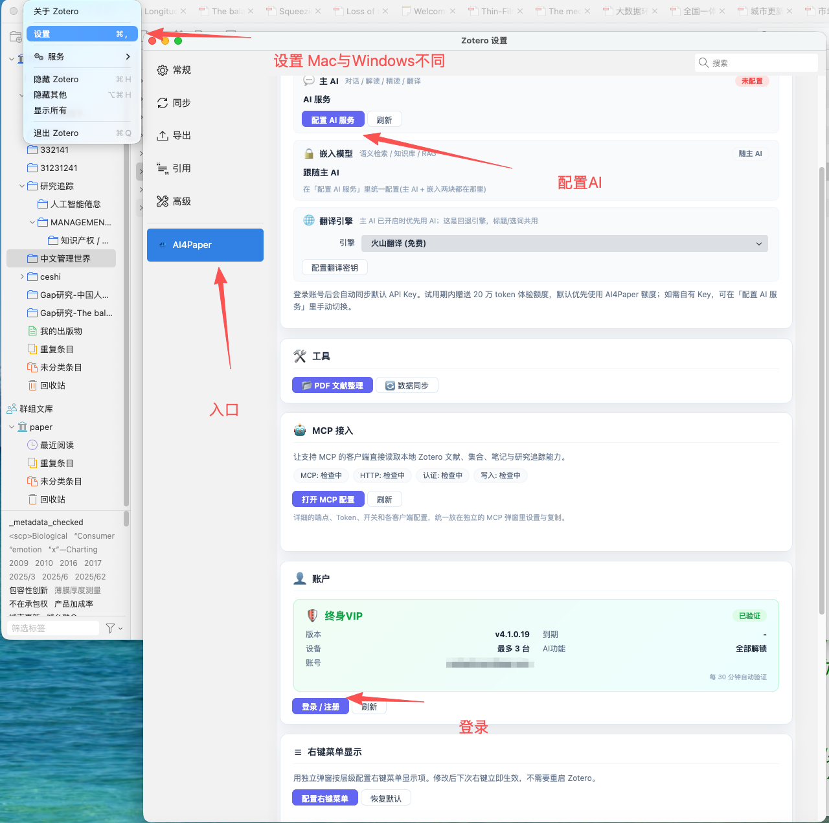Open the 服务 submenu
Screen dimensions: 829x823
pos(82,56)
